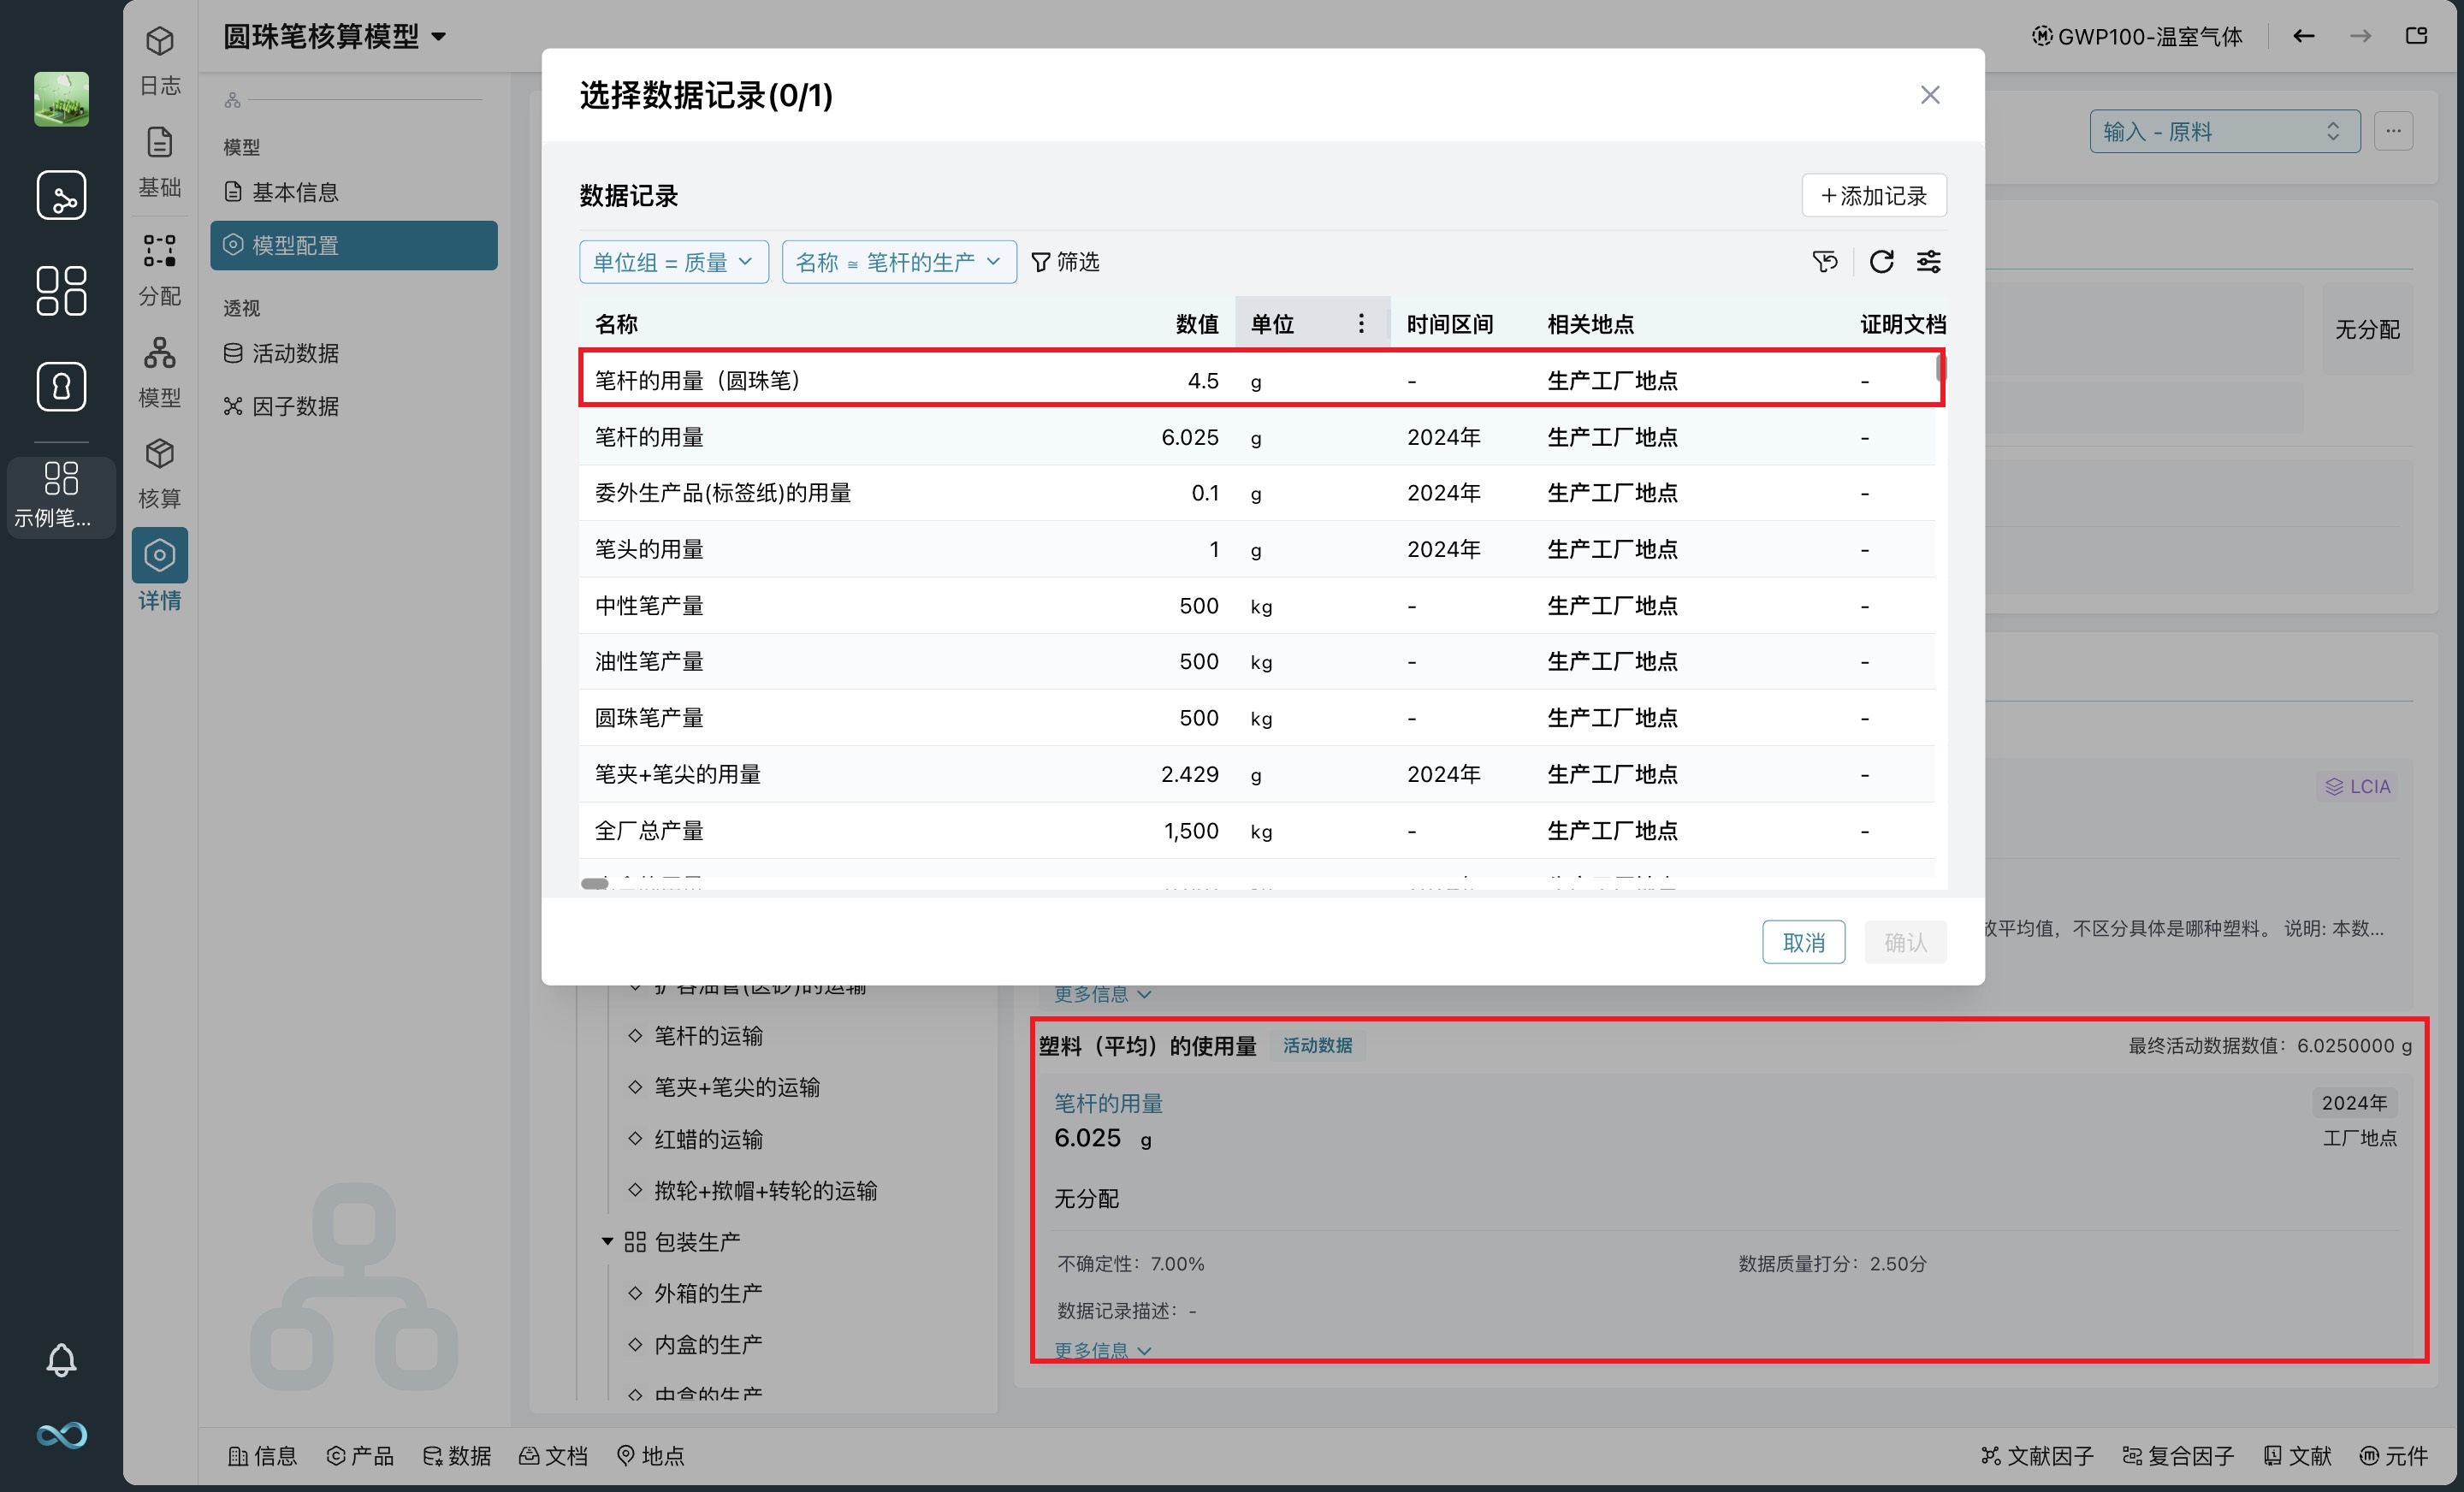Image resolution: width=2464 pixels, height=1492 pixels.
Task: Click the notification bell icon
Action: point(61,1359)
